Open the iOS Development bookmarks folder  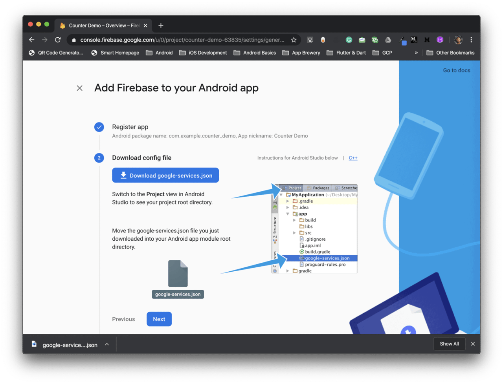point(203,53)
